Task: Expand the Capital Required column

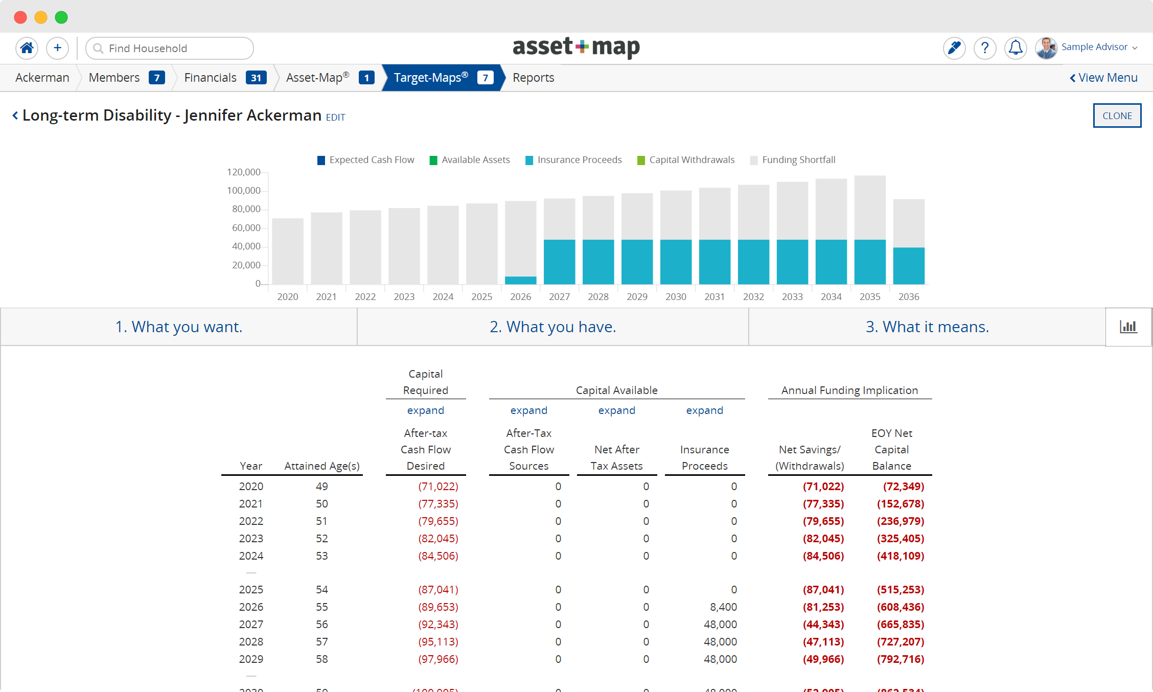Action: click(x=425, y=410)
